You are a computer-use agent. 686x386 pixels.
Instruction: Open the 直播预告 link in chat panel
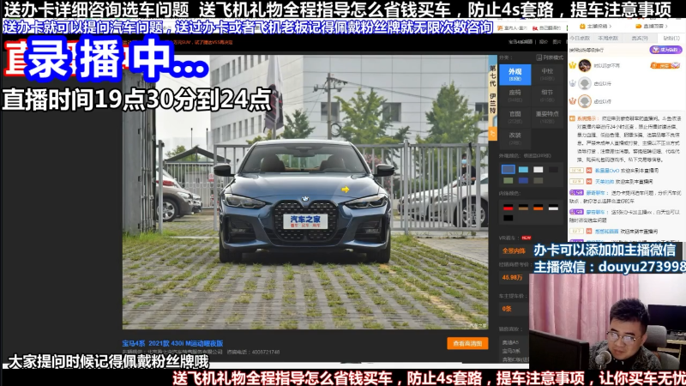pyautogui.click(x=652, y=27)
